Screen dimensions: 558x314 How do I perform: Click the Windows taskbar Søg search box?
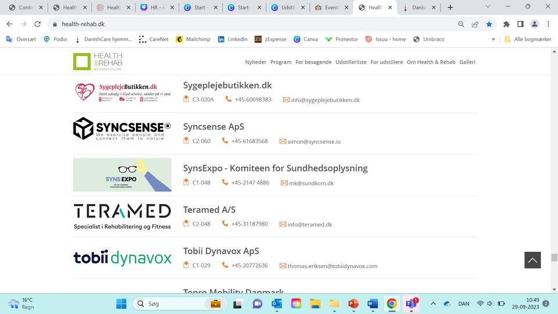[180, 304]
